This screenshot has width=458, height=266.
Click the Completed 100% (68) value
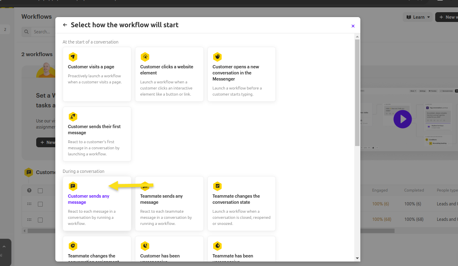(414, 219)
